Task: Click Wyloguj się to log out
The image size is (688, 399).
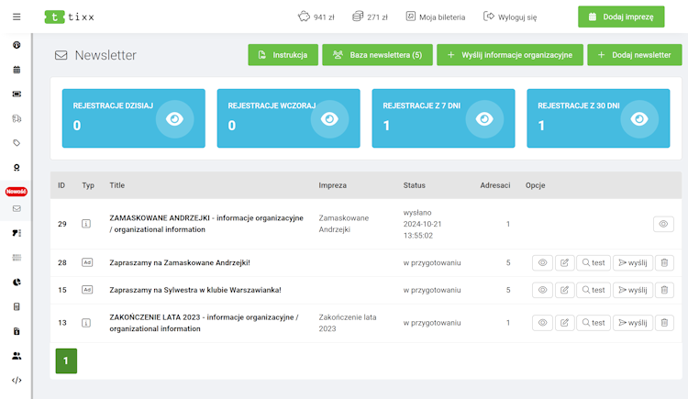Action: (510, 17)
